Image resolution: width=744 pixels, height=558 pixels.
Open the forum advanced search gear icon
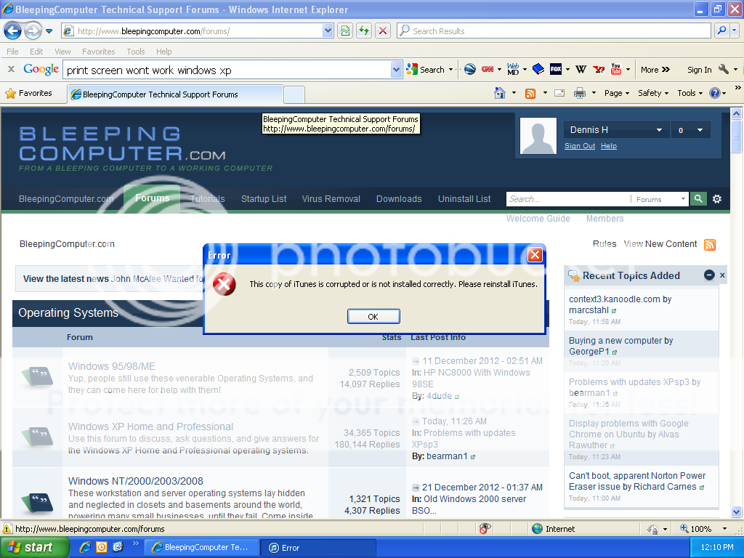click(717, 199)
